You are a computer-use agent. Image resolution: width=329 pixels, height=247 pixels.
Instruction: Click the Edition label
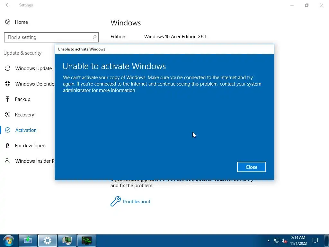click(x=118, y=37)
